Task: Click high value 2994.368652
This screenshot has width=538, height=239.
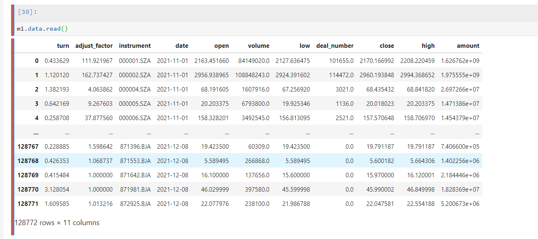Action: click(x=418, y=75)
